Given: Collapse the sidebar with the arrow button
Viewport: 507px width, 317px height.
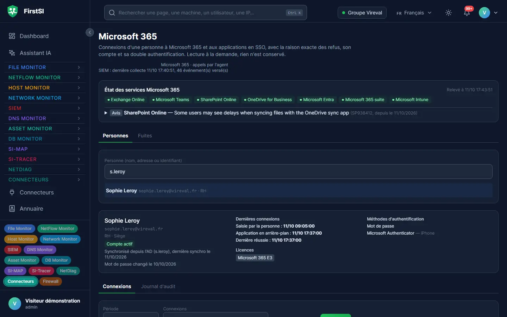Looking at the screenshot, I should pos(90,32).
